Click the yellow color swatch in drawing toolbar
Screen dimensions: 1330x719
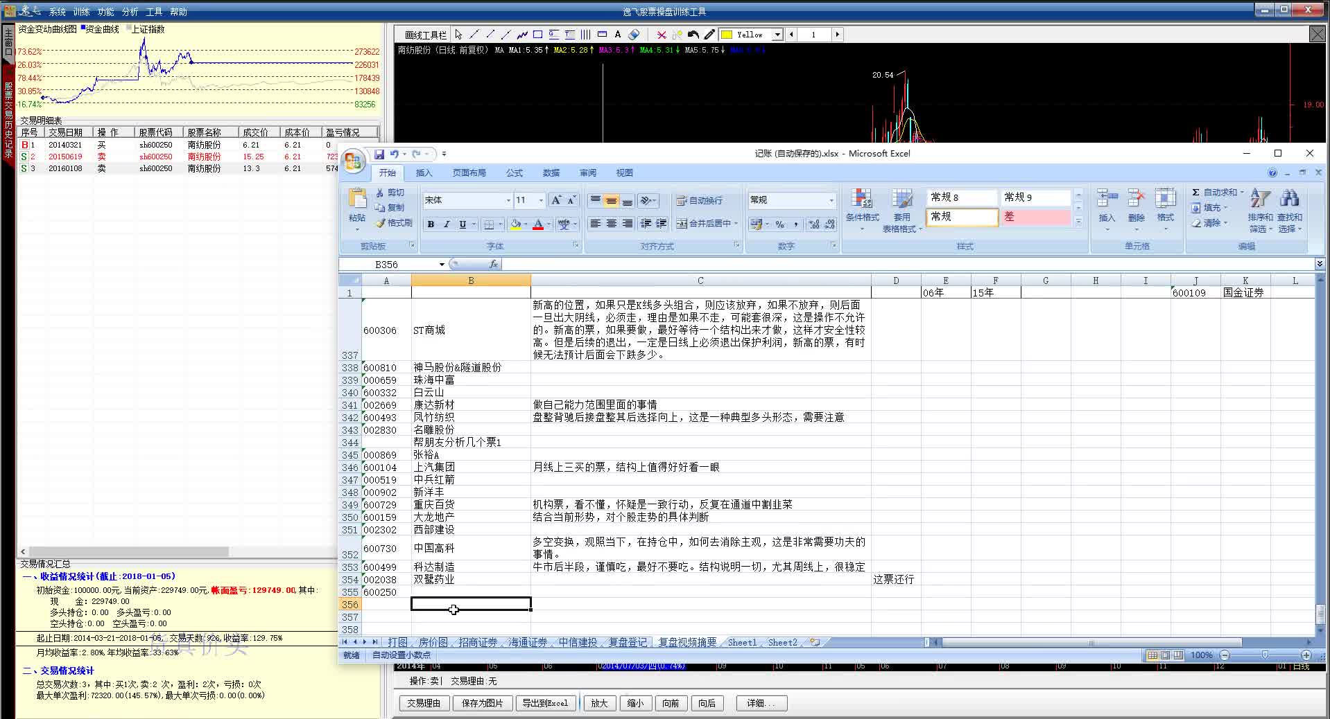727,35
